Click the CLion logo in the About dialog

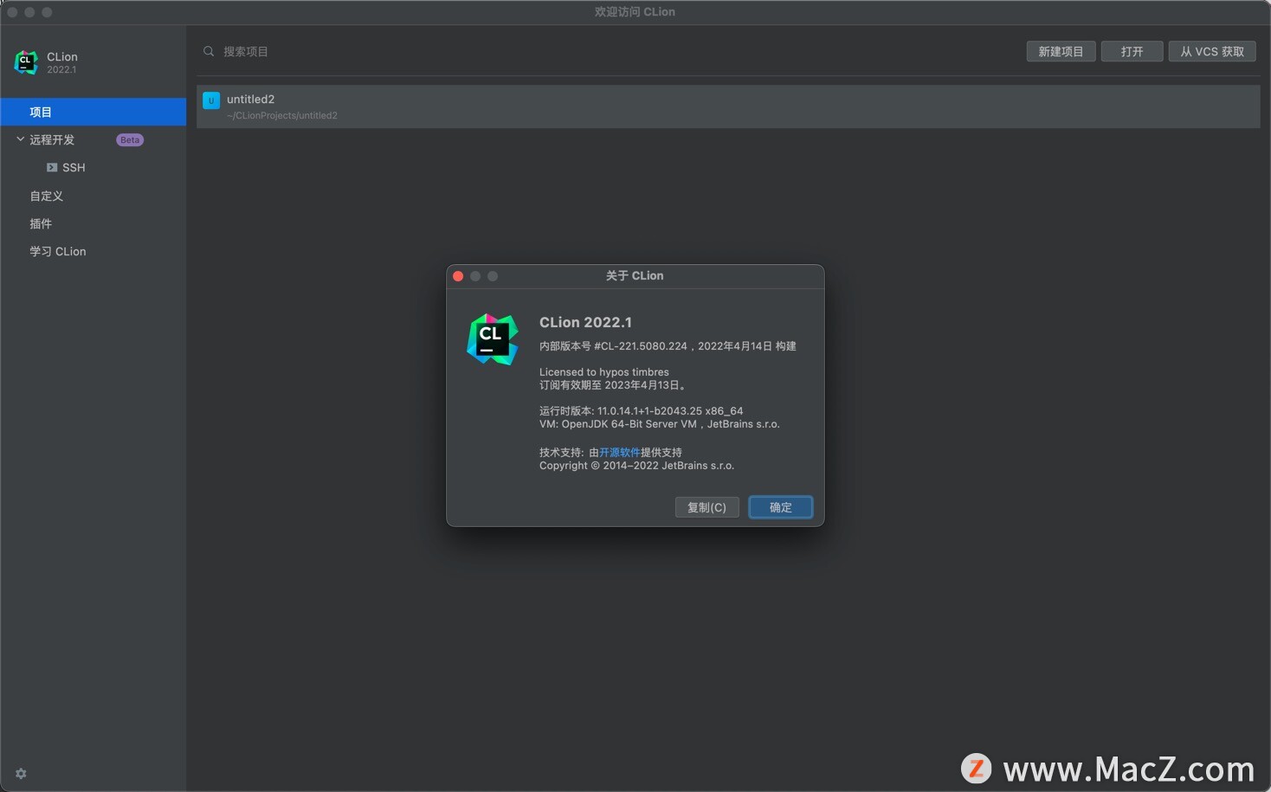[493, 339]
